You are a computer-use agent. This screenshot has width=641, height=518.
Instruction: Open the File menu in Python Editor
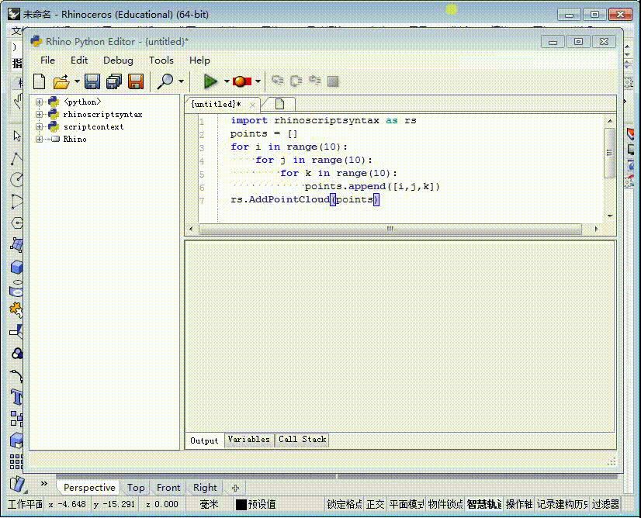click(47, 60)
